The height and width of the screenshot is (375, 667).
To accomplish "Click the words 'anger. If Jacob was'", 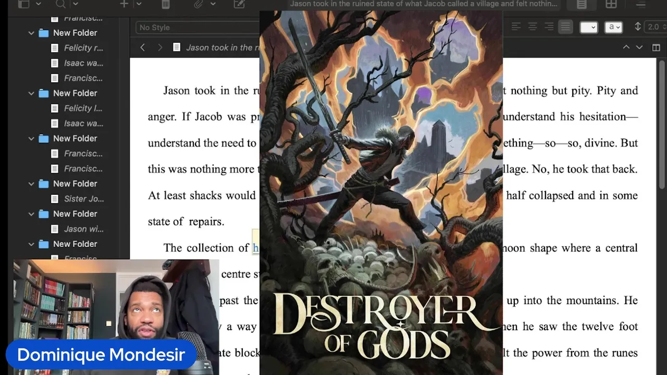I will coord(197,117).
